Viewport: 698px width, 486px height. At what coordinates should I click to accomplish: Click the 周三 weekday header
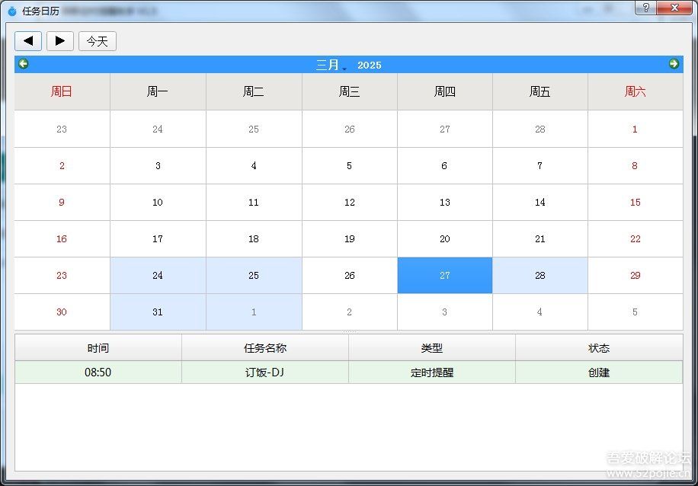pos(350,91)
